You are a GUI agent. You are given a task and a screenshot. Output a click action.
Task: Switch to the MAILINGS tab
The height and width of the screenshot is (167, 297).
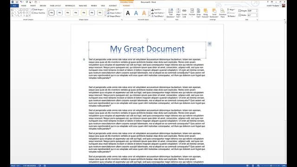coord(83,6)
